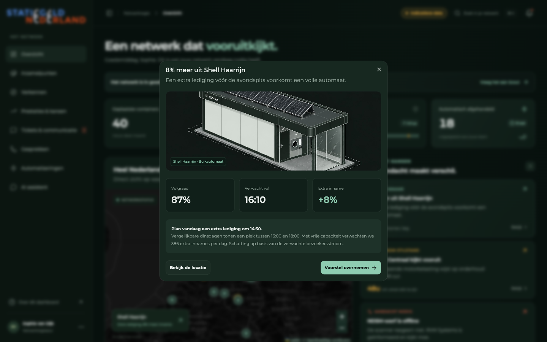Open 'Tickets & communicatie' in background sidebar
Image resolution: width=547 pixels, height=342 pixels.
click(47, 130)
